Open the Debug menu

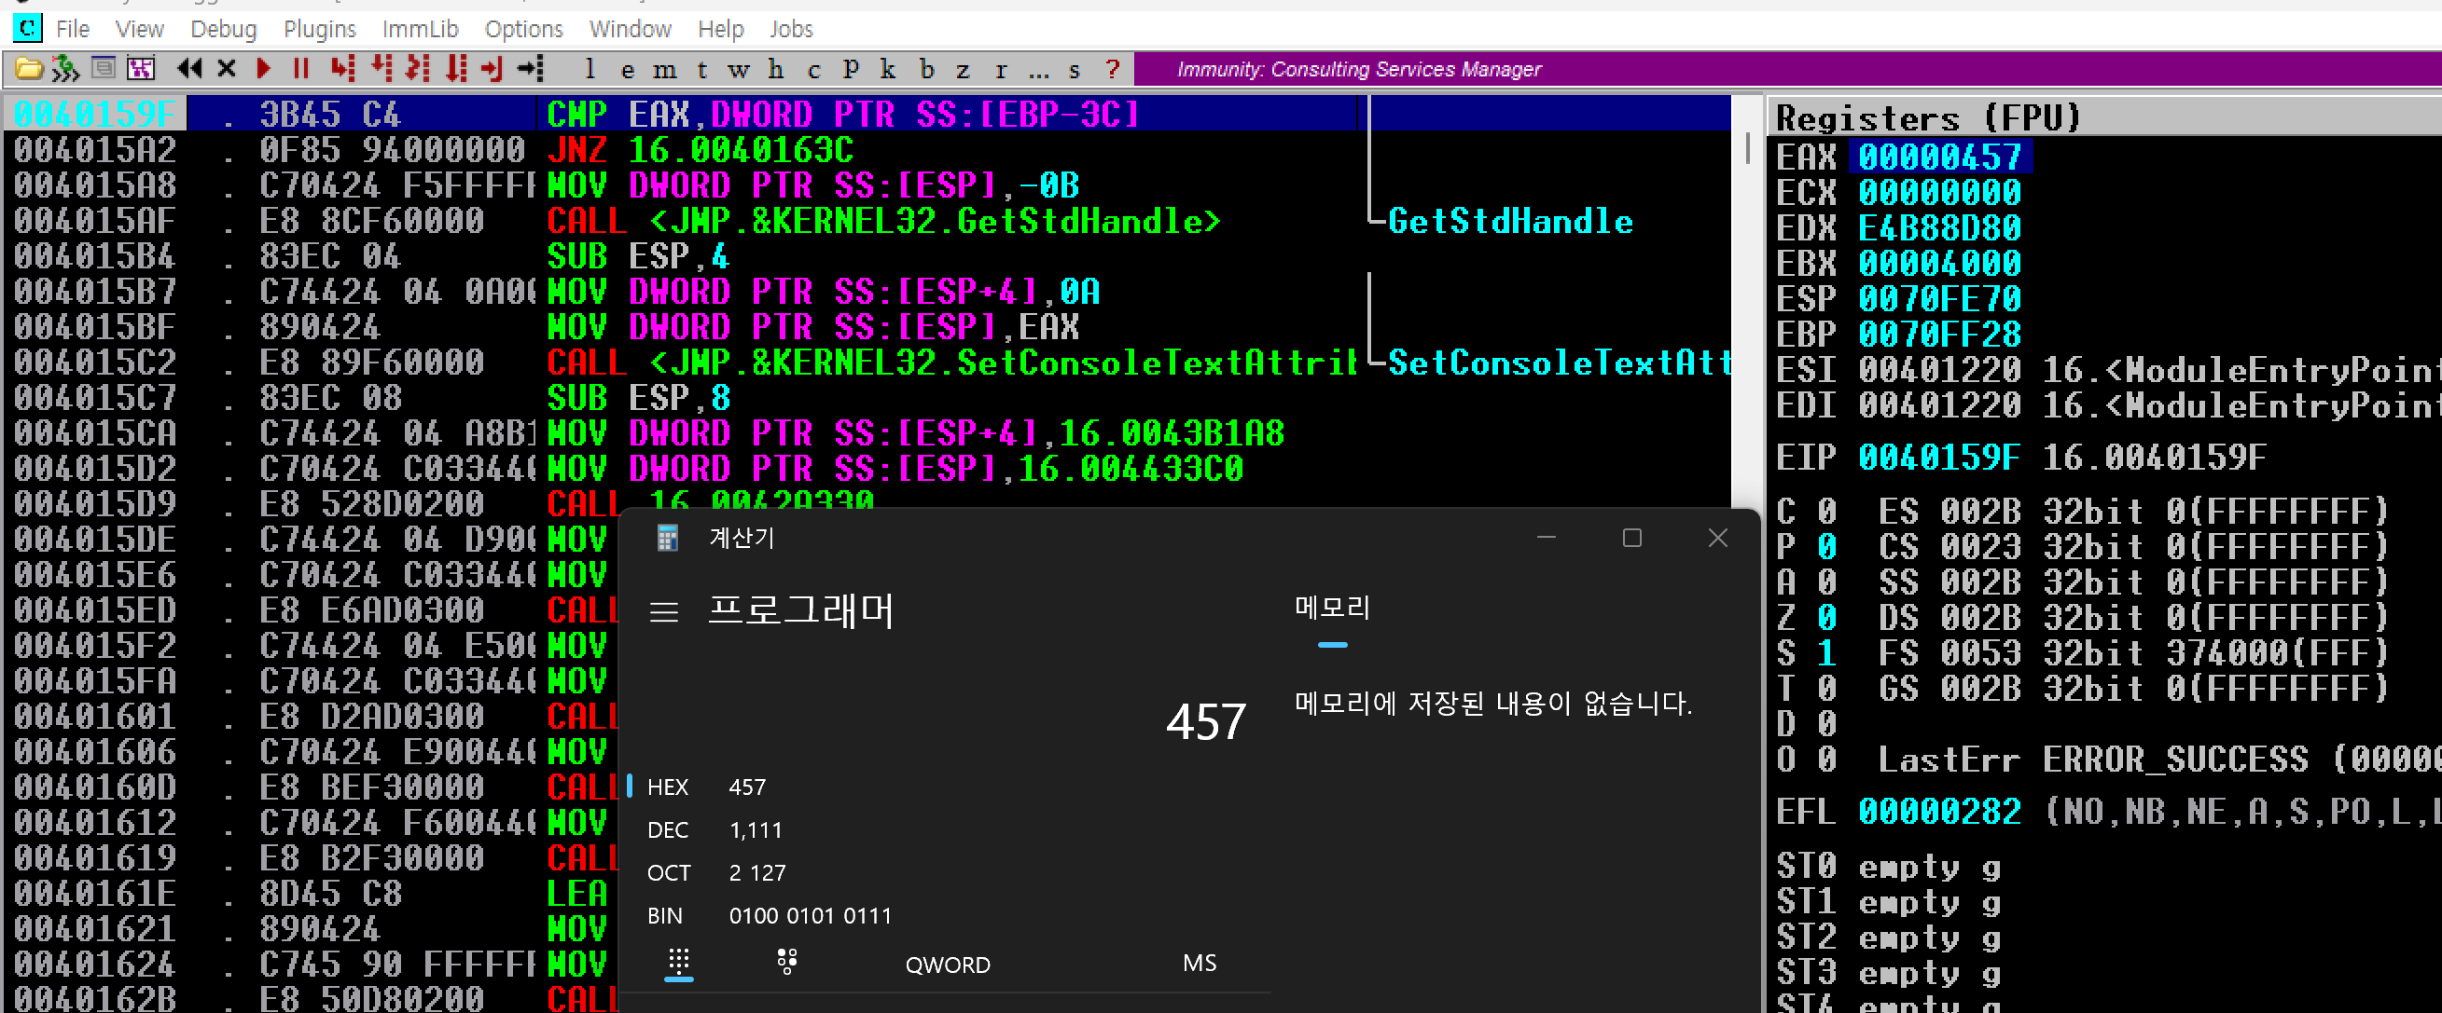coord(223,29)
